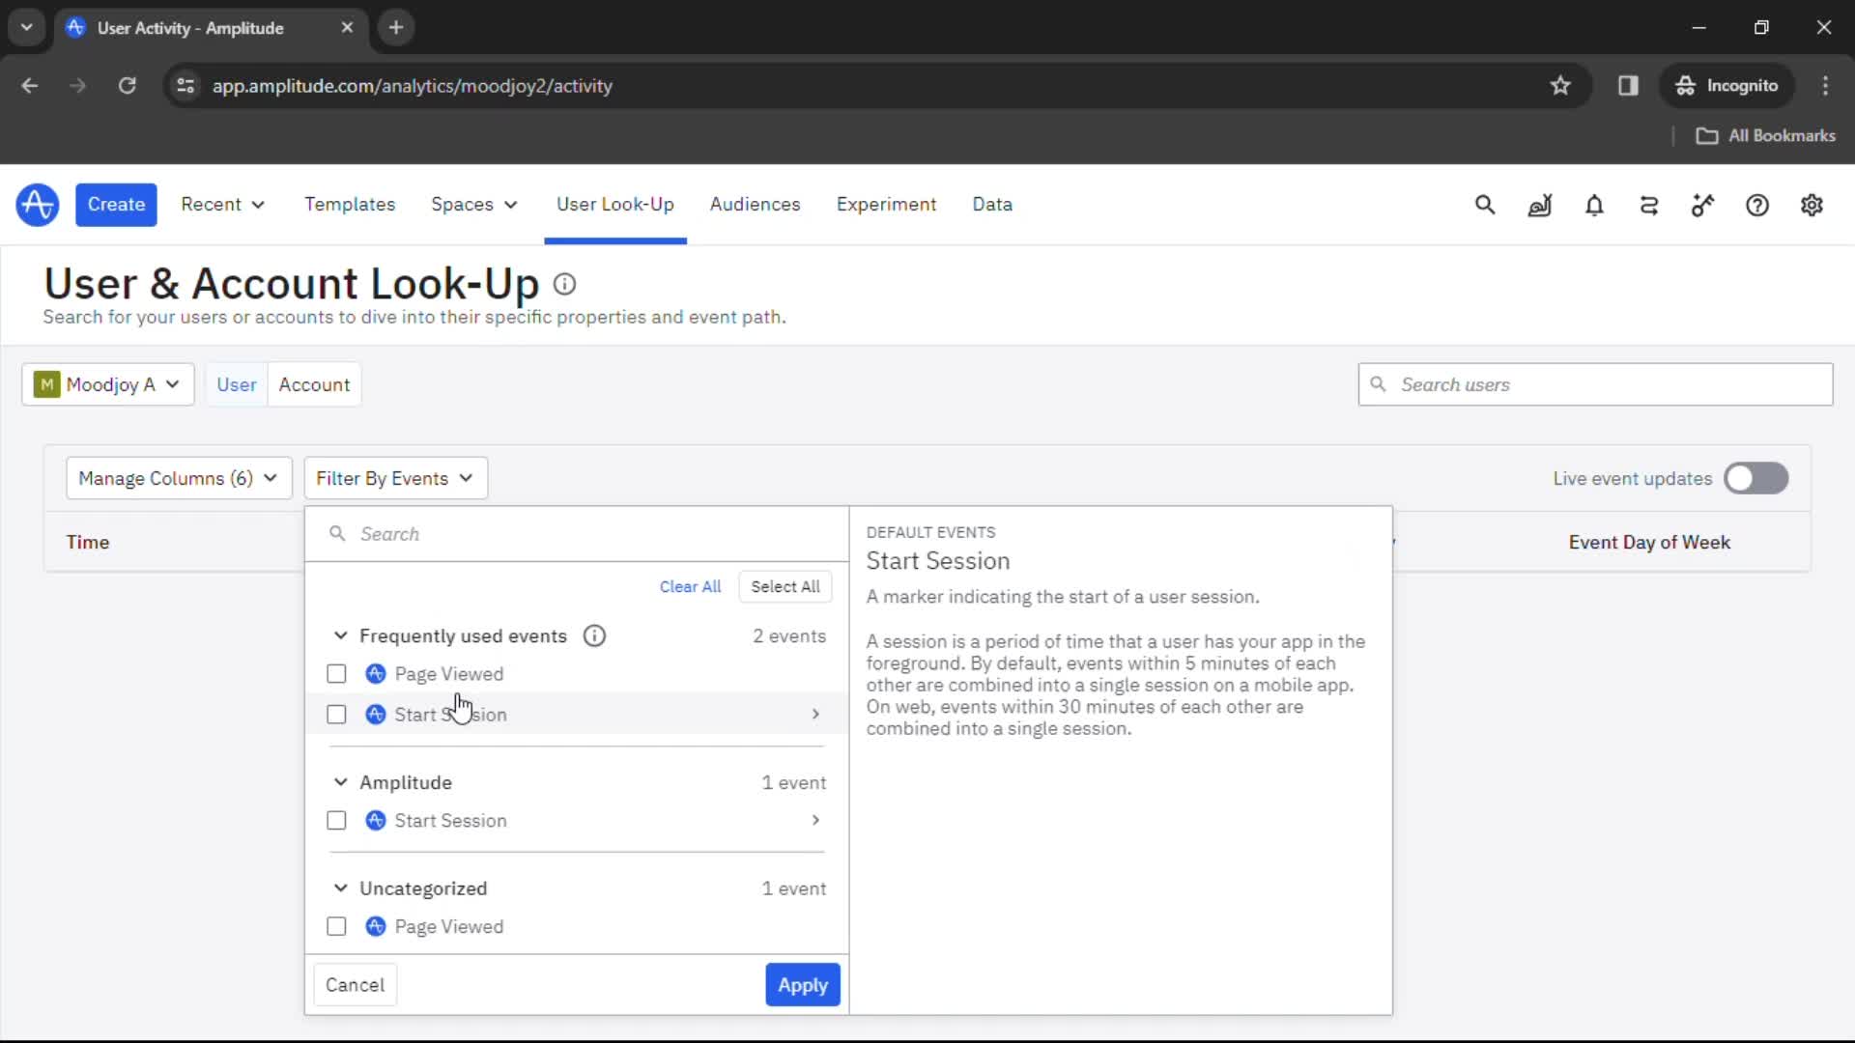The image size is (1855, 1043).
Task: Click Event Day of Week column header
Action: pos(1649,543)
